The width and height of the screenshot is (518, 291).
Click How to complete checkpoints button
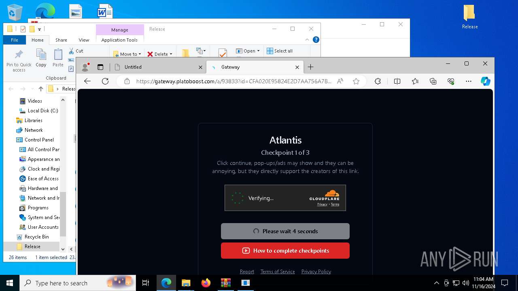click(285, 251)
